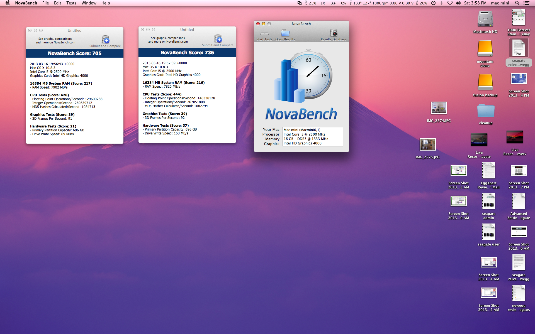
Task: Select the Macintosh HD drive icon
Action: pos(485,19)
